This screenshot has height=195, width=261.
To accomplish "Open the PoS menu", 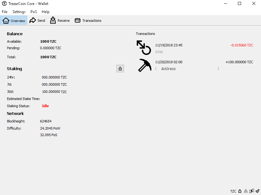I will (x=34, y=12).
